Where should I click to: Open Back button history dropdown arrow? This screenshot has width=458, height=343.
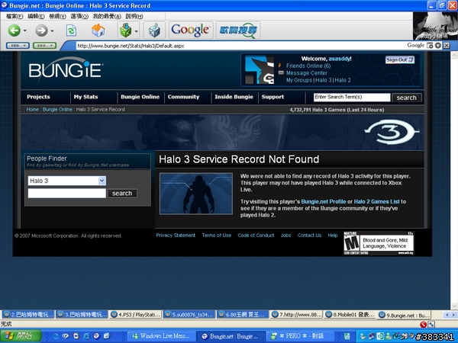(x=25, y=30)
